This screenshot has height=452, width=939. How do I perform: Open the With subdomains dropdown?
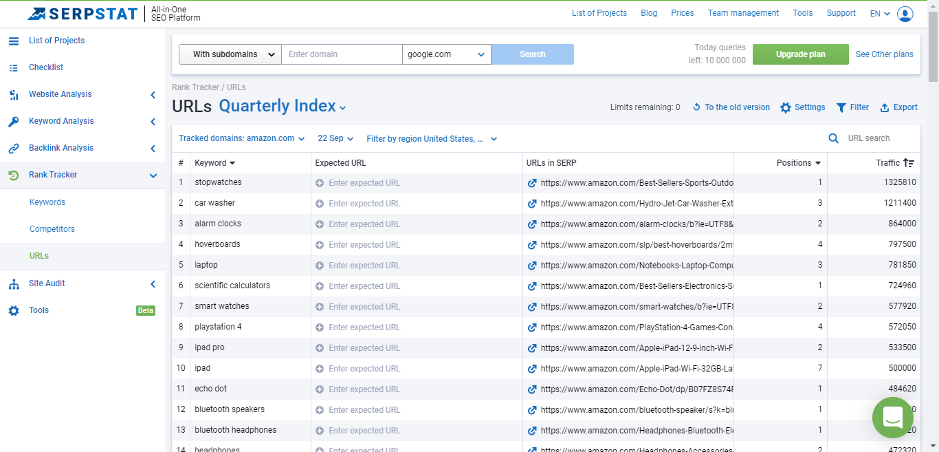pyautogui.click(x=230, y=54)
